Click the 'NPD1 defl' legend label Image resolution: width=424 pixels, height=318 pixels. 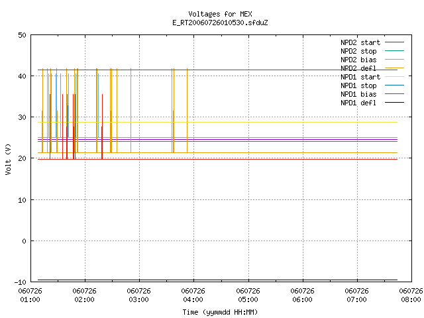click(x=358, y=103)
